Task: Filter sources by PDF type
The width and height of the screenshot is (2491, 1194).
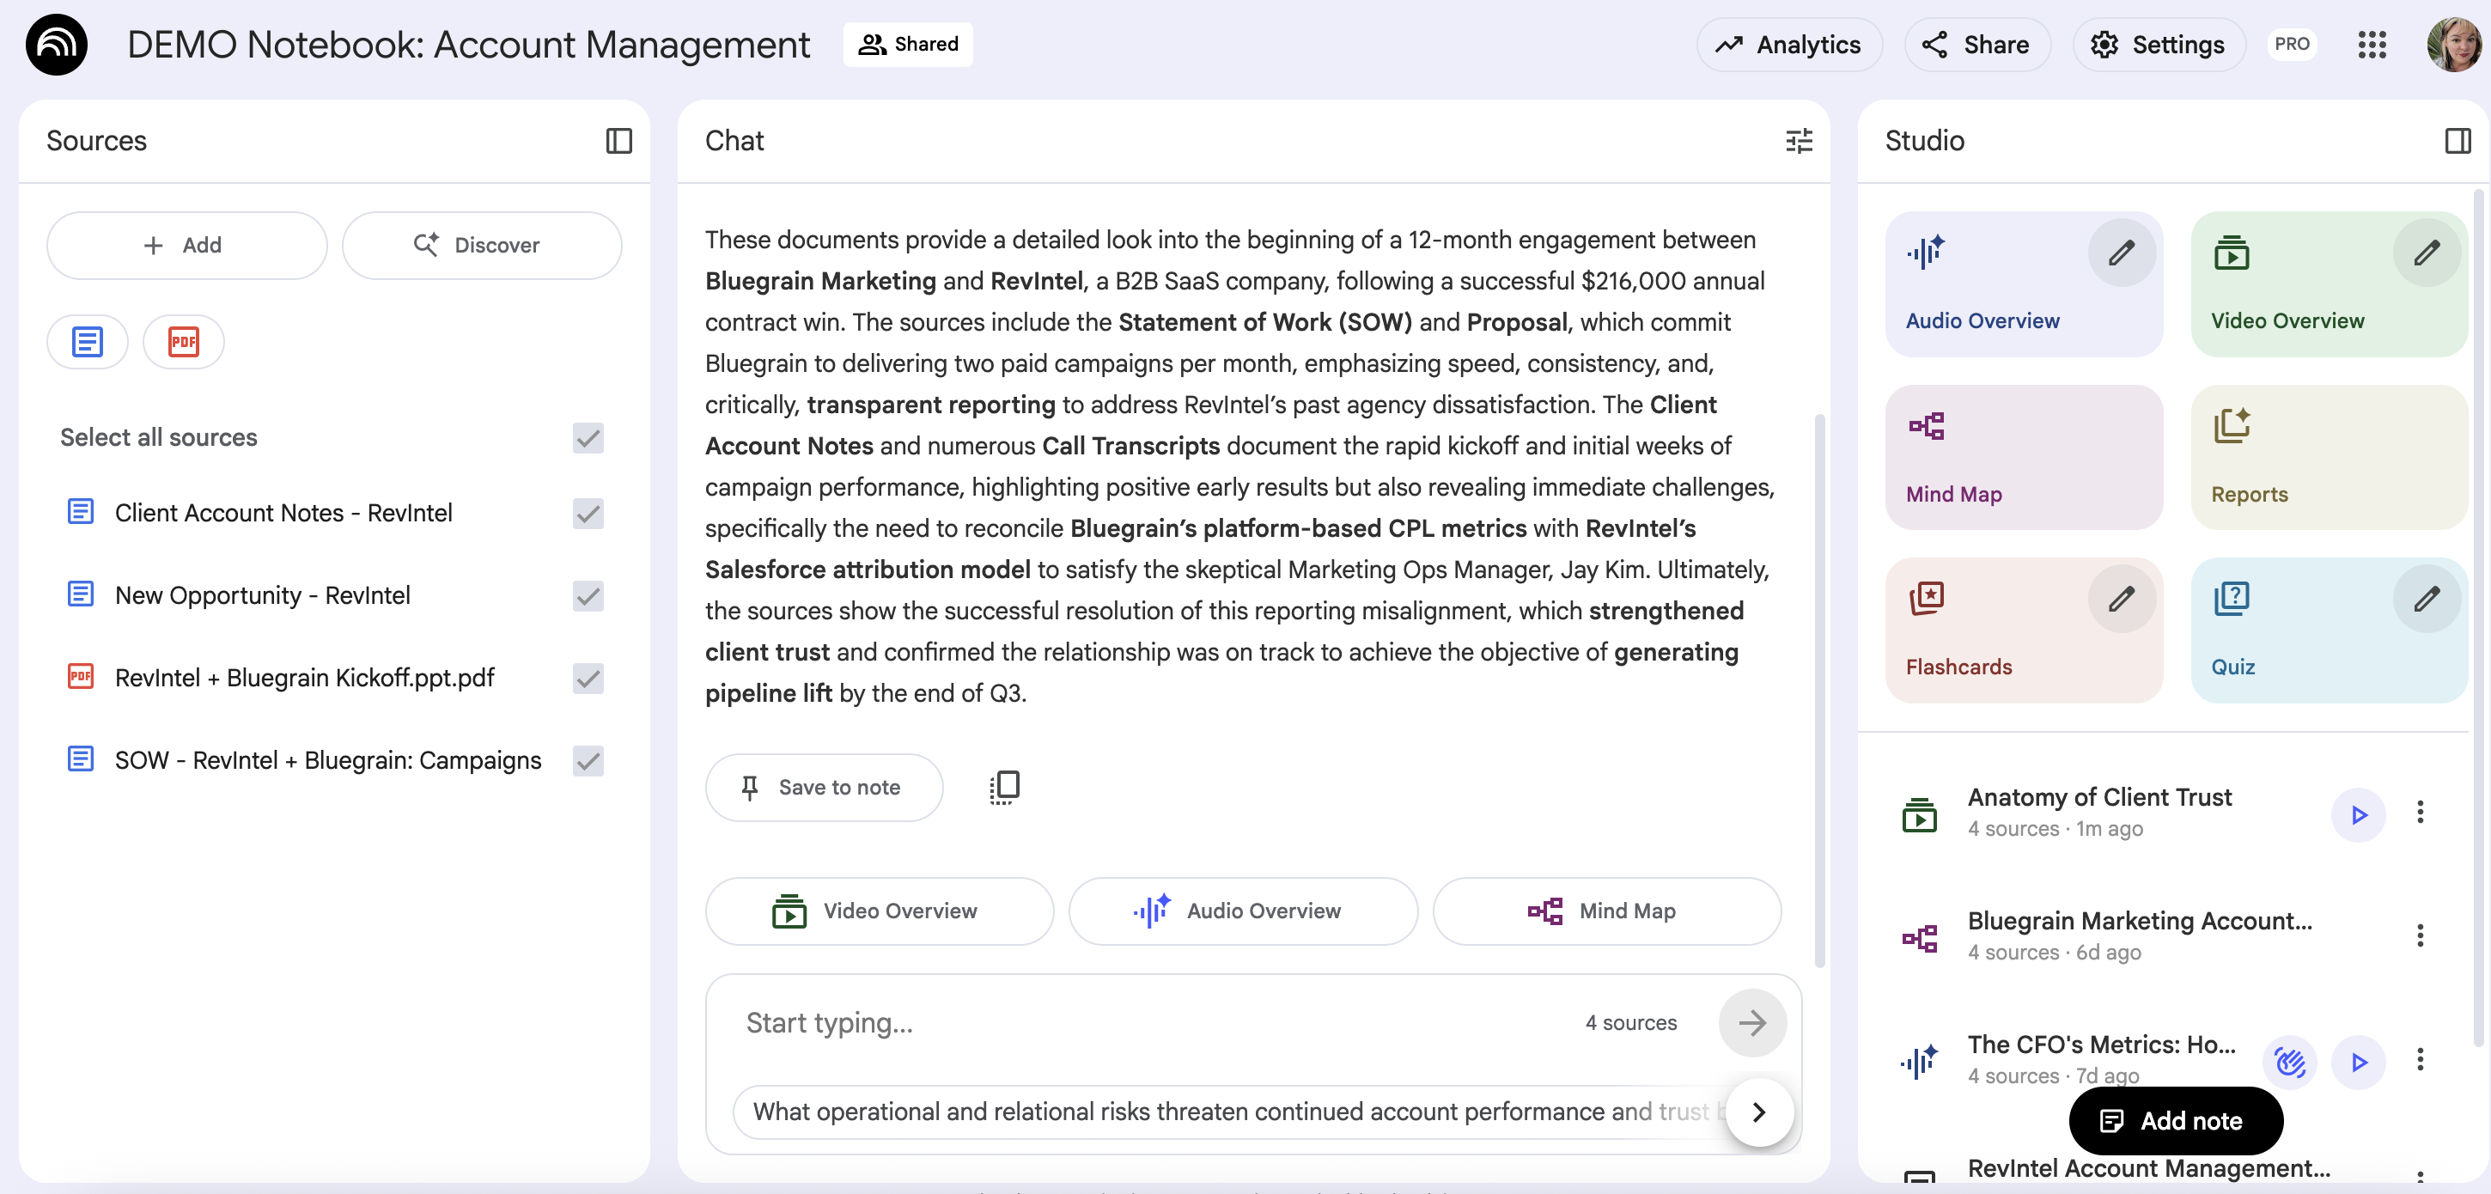Action: click(x=183, y=341)
